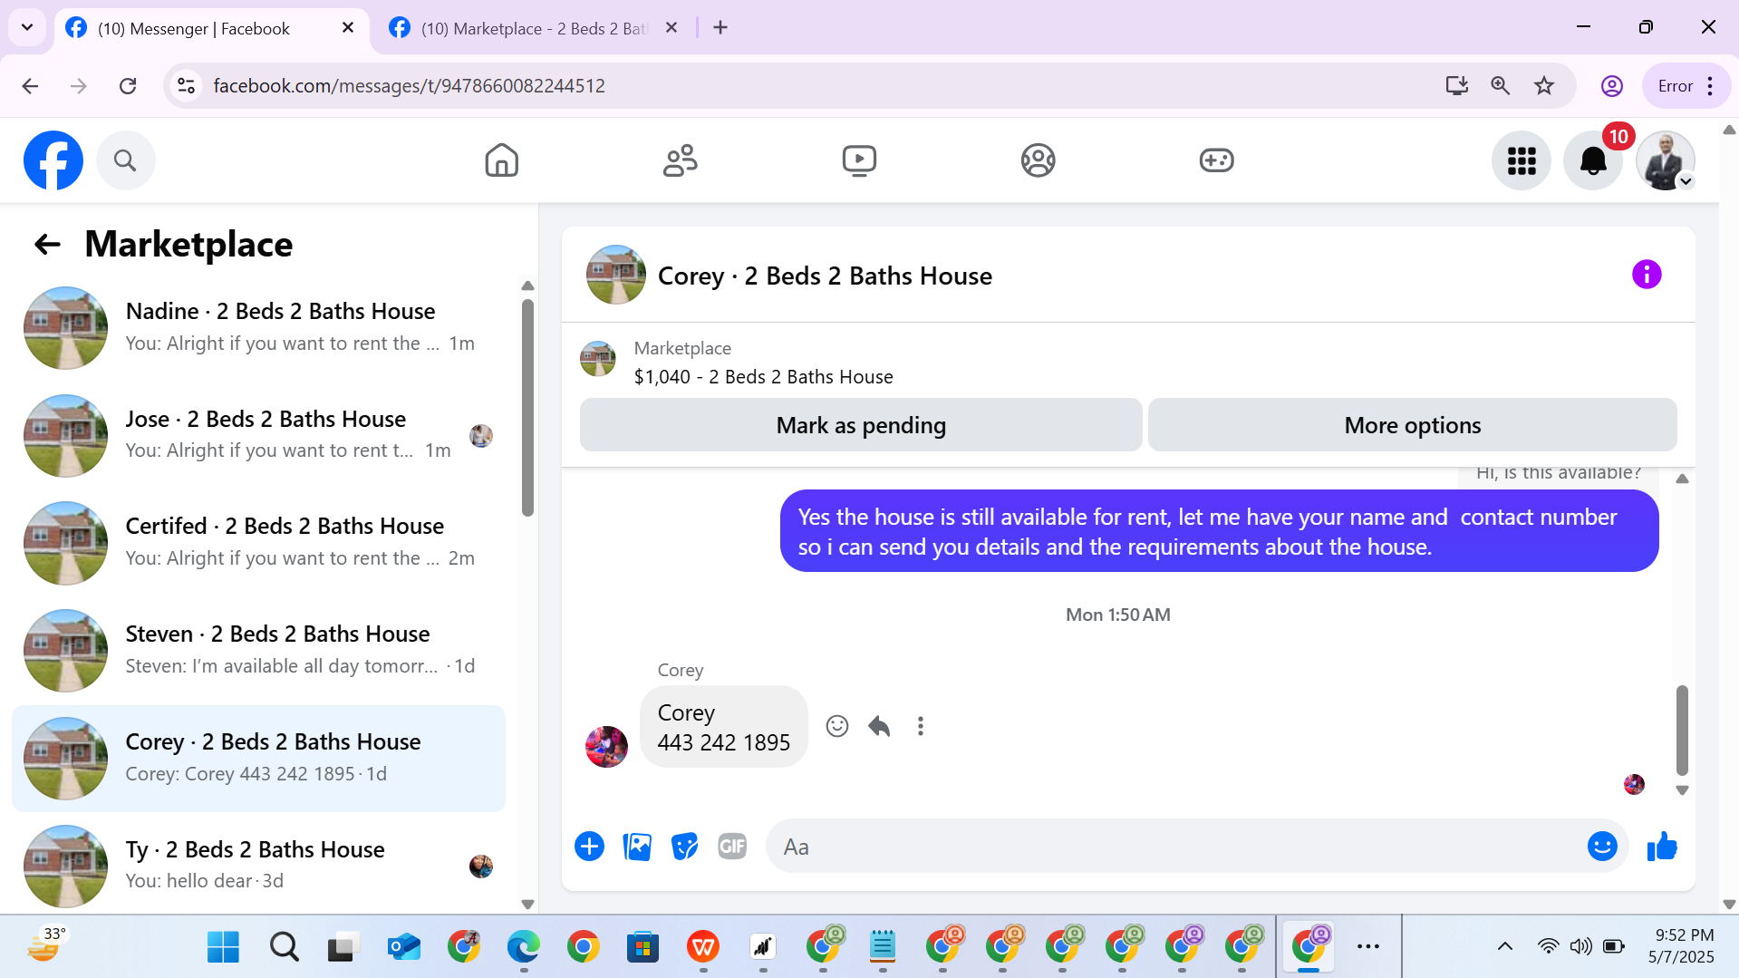Mark the listing as pending

(x=861, y=425)
